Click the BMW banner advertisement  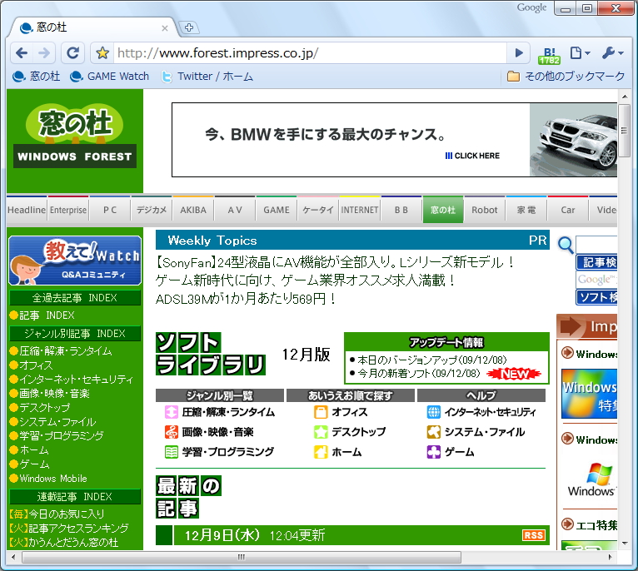[x=394, y=140]
